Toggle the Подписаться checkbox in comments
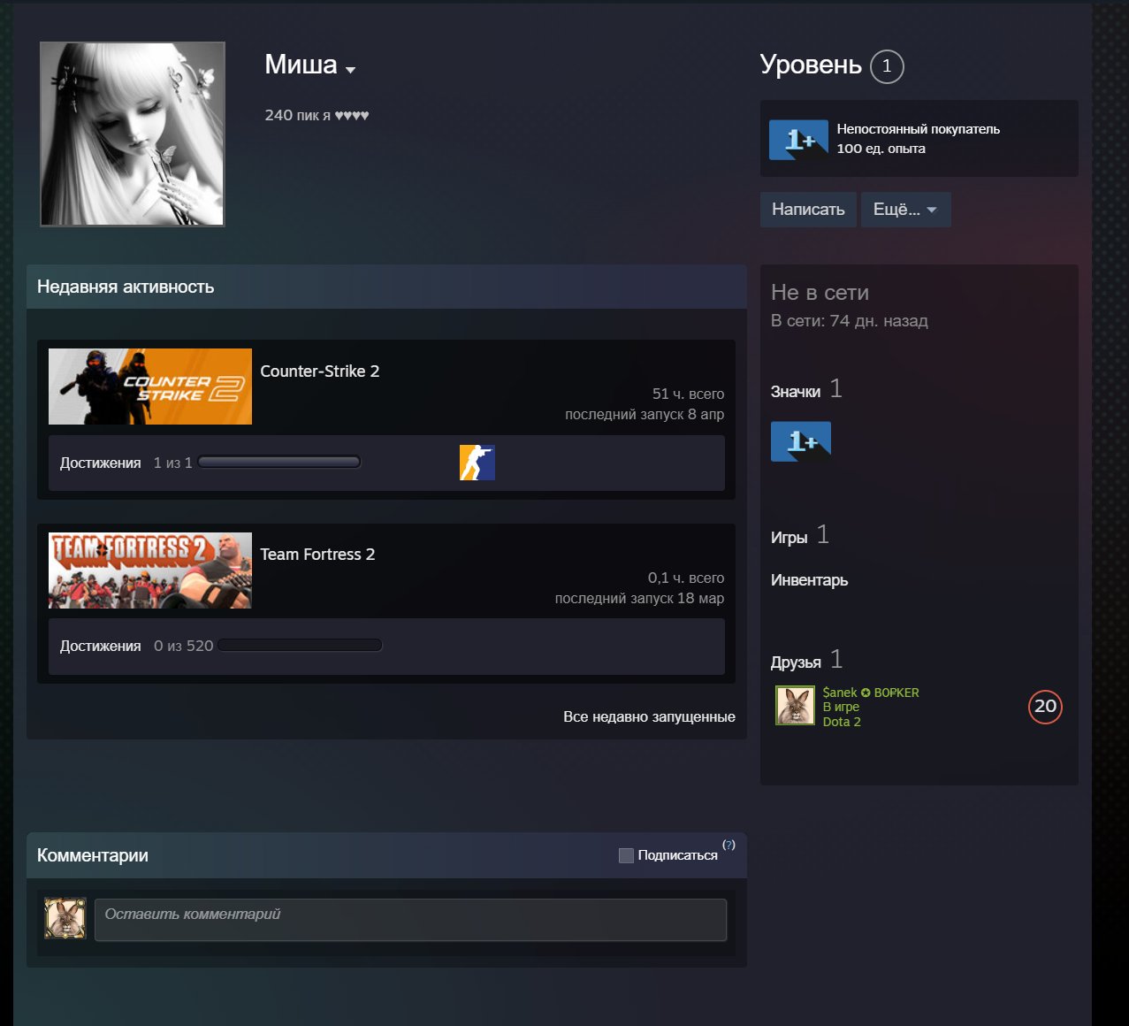 626,855
